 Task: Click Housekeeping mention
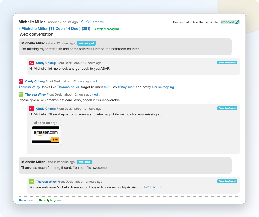point(163,87)
